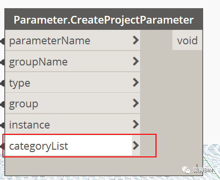This screenshot has height=180, width=220.
Task: Click the chevron next to groupName
Action: (x=136, y=61)
